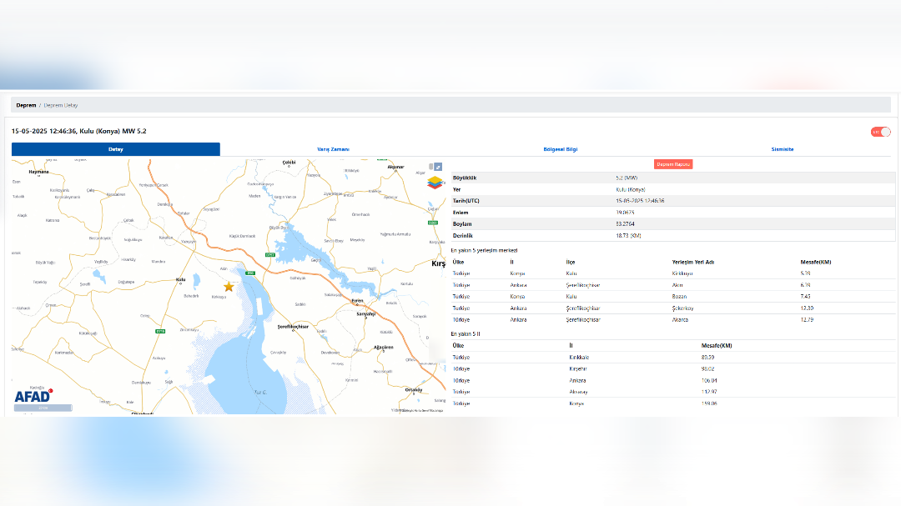
Task: Select the Kırkkuyu settlement cell
Action: point(682,273)
